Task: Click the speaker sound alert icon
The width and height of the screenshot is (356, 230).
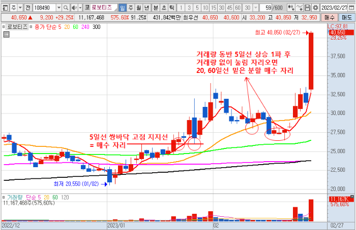Action: click(74, 8)
